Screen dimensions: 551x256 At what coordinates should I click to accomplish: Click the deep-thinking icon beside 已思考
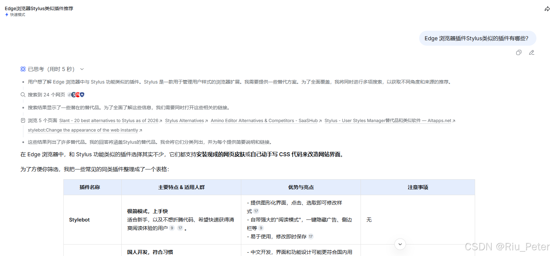[23, 69]
